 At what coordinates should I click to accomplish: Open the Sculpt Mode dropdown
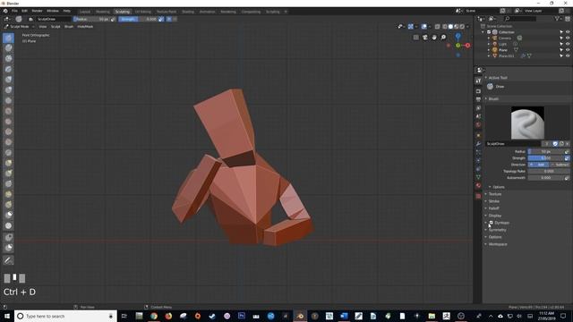(x=19, y=27)
